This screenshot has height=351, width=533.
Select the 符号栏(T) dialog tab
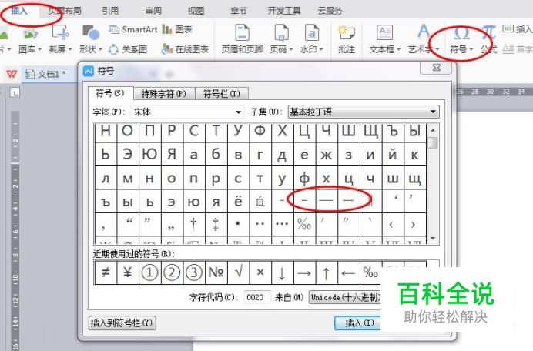pos(222,93)
